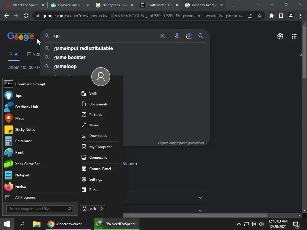
Task: Click the user account avatar picture
Action: [x=101, y=77]
